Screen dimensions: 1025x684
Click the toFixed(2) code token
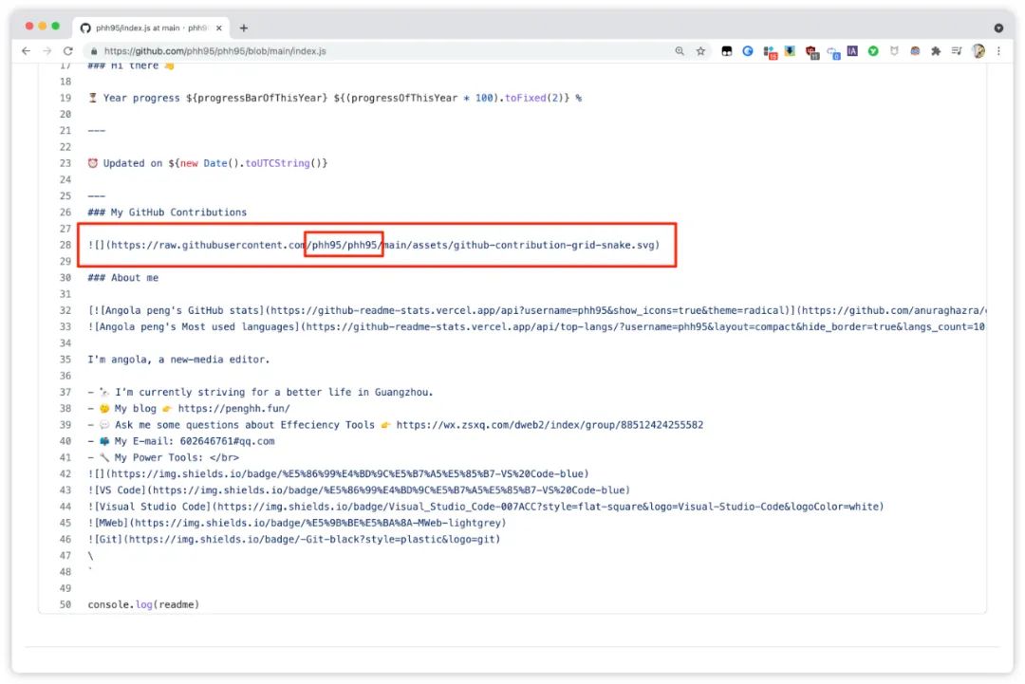(x=534, y=98)
